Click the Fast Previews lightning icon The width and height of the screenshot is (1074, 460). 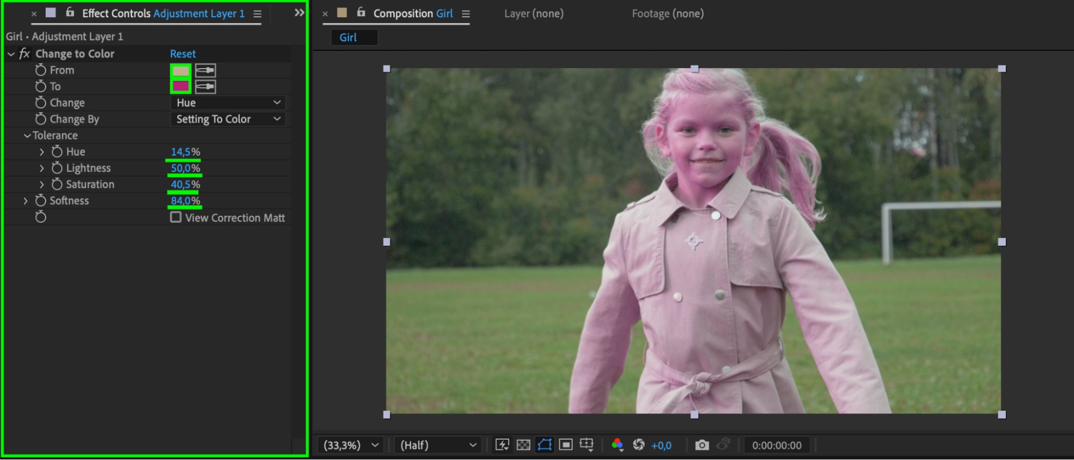pos(502,445)
